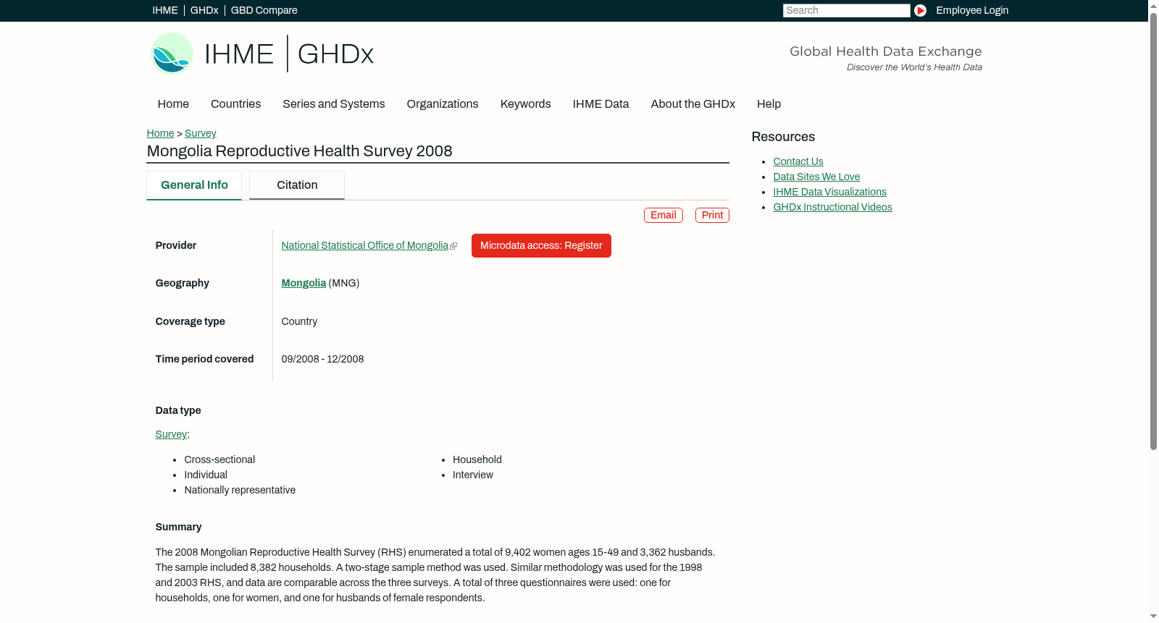Click the Global Health Data Exchange tagline
Screen dimensions: 1159x623
click(886, 51)
